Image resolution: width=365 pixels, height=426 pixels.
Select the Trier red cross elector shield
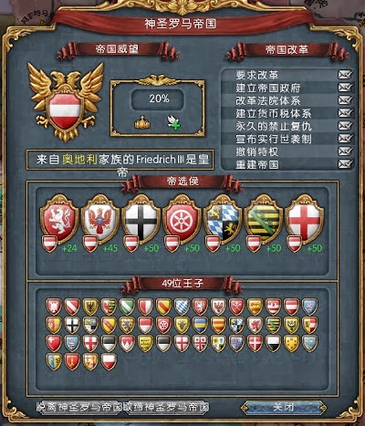[305, 218]
